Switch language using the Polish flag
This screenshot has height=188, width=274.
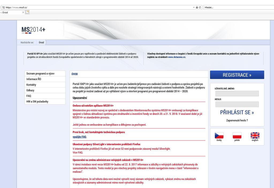(x=237, y=135)
